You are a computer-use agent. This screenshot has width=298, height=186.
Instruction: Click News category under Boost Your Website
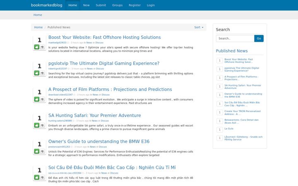click(x=89, y=43)
